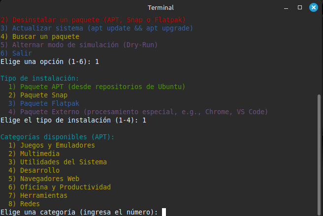Click the 'Redes' category line
Viewport: 323px width, 216px height.
24,204
